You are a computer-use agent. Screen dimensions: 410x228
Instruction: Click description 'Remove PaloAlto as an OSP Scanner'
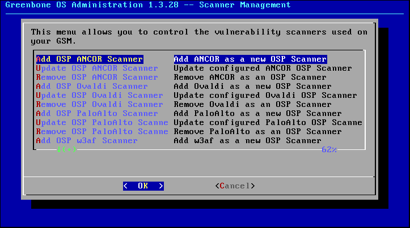point(258,132)
